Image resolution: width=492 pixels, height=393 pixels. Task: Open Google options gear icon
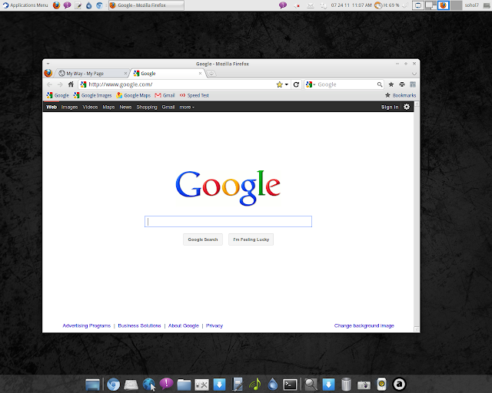click(407, 107)
